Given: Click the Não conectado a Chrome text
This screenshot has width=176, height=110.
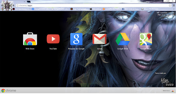Looking at the screenshot, I should point(166,13).
